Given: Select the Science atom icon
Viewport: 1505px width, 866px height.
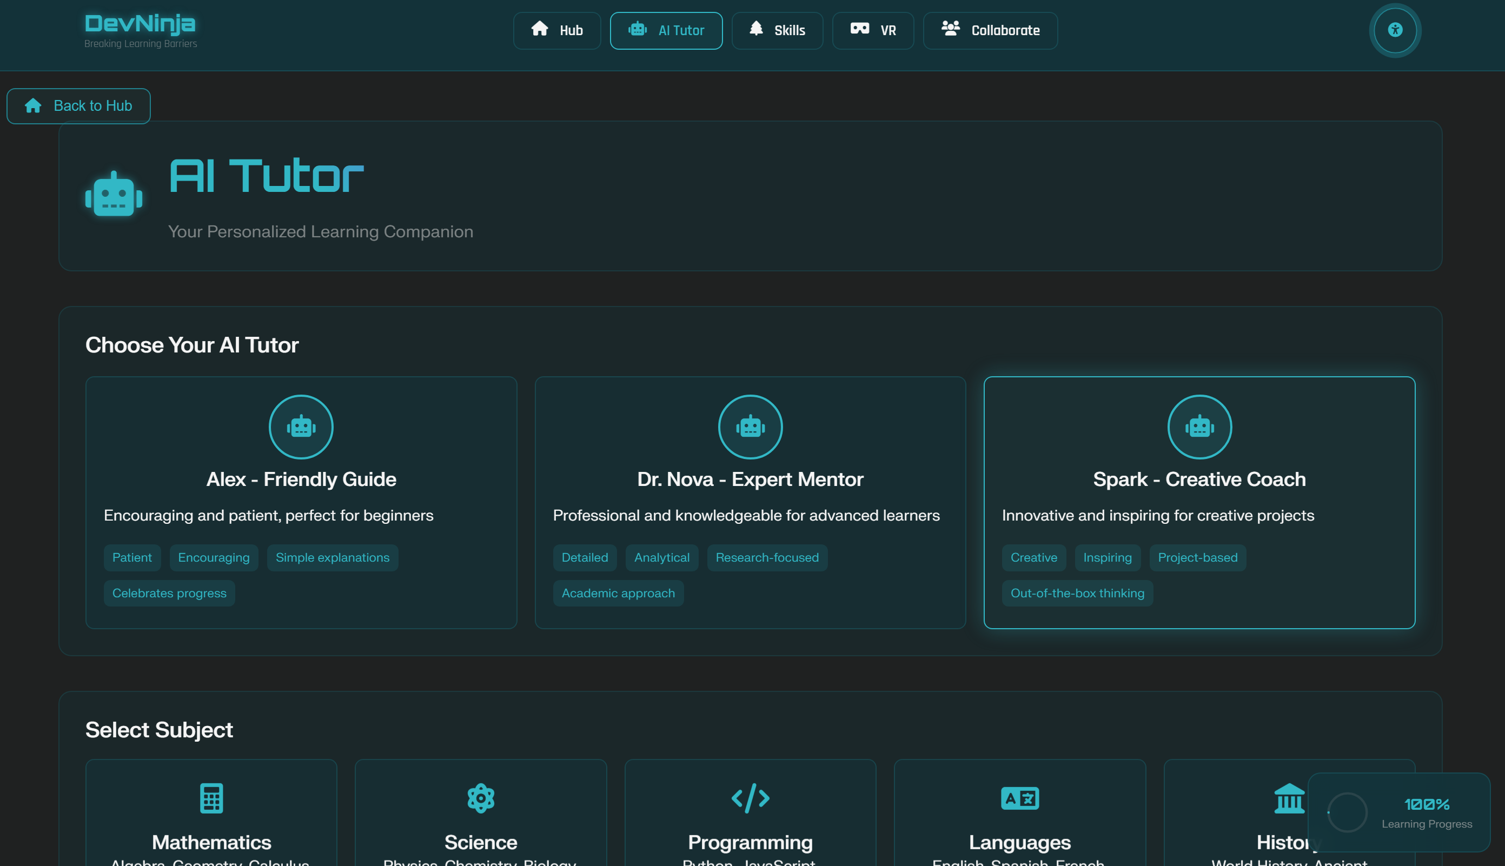Looking at the screenshot, I should point(481,797).
